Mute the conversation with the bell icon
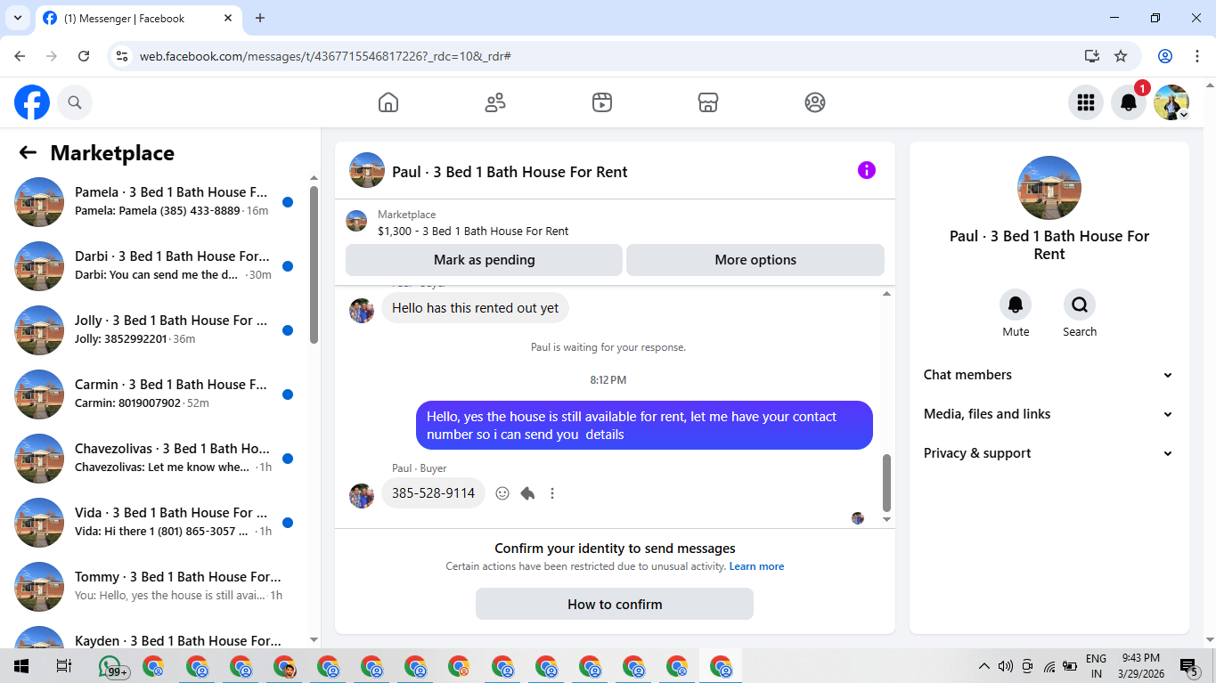This screenshot has height=683, width=1216. point(1016,305)
